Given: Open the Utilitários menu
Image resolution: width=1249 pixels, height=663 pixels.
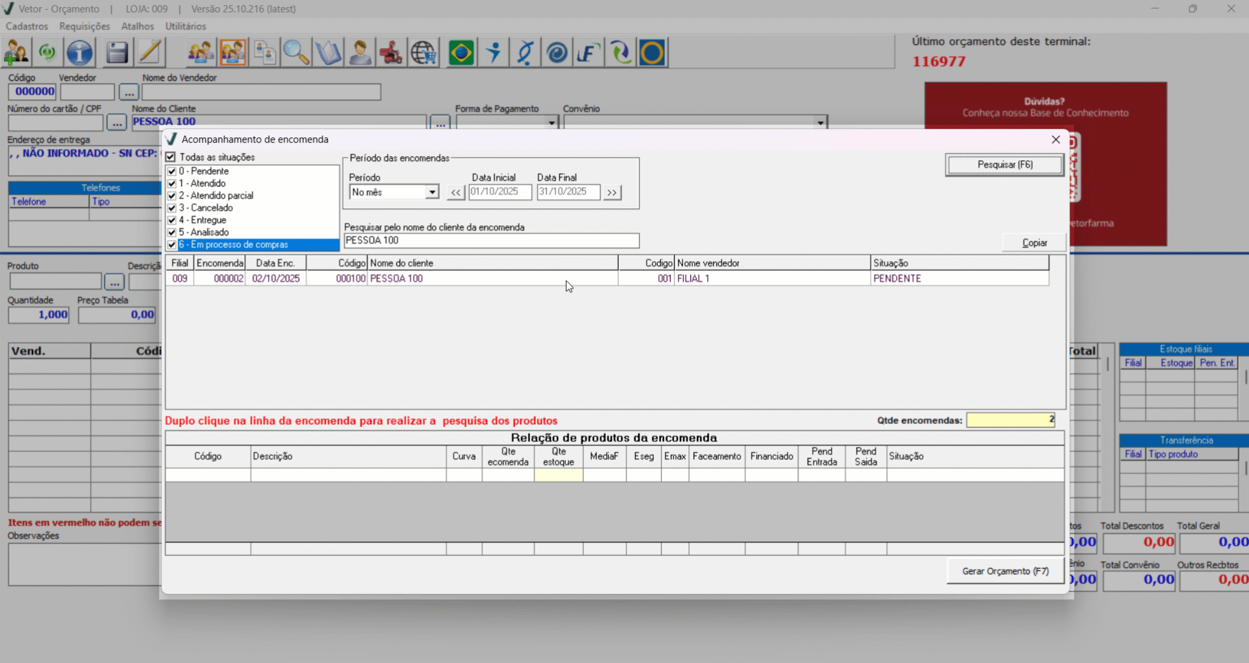Looking at the screenshot, I should (186, 26).
